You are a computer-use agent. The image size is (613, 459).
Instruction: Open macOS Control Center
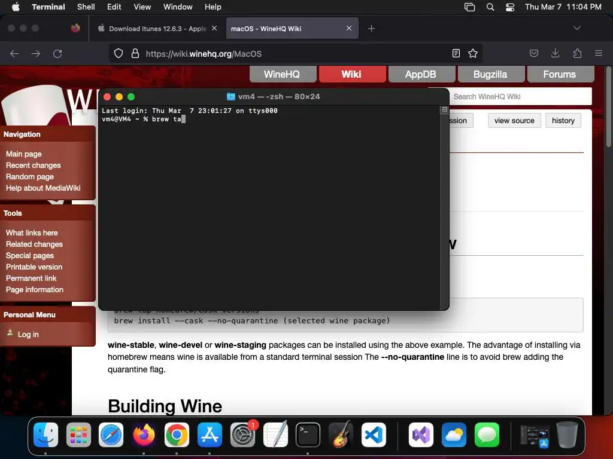pyautogui.click(x=510, y=7)
